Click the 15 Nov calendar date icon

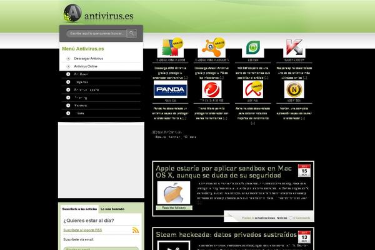[304, 171]
